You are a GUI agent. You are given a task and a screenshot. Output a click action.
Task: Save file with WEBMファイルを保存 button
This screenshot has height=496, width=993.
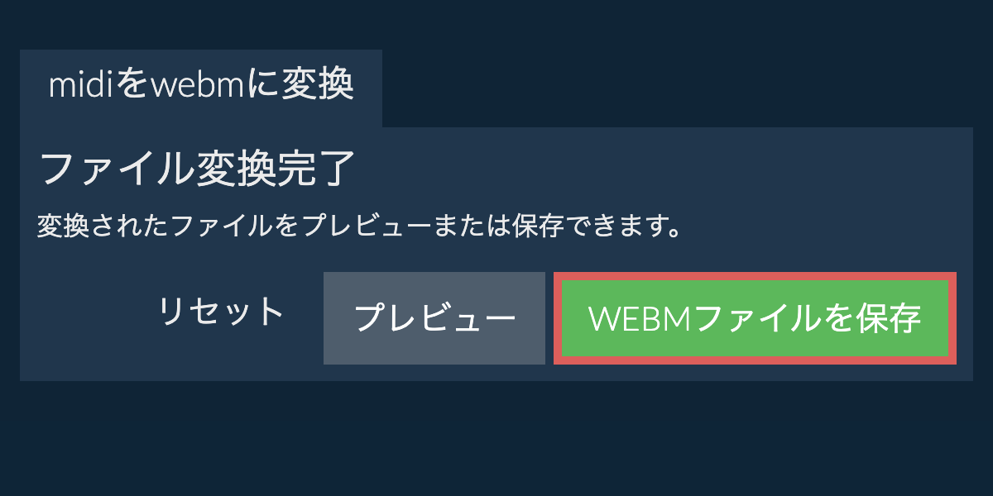755,318
